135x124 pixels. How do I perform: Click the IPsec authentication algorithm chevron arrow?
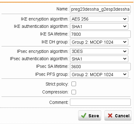(125, 59)
